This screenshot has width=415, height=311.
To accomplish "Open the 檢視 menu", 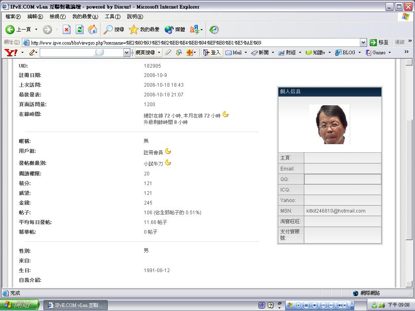I will tap(57, 17).
